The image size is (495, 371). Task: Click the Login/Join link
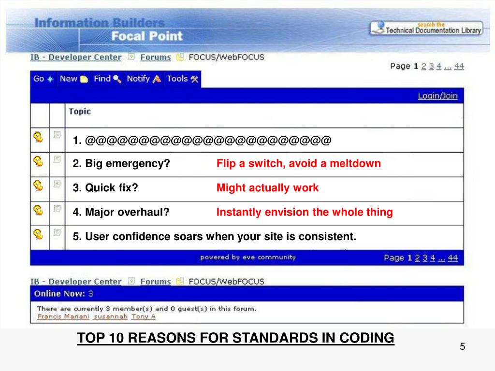(x=437, y=96)
